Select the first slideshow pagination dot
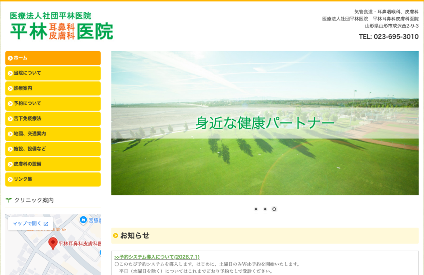 (256, 209)
